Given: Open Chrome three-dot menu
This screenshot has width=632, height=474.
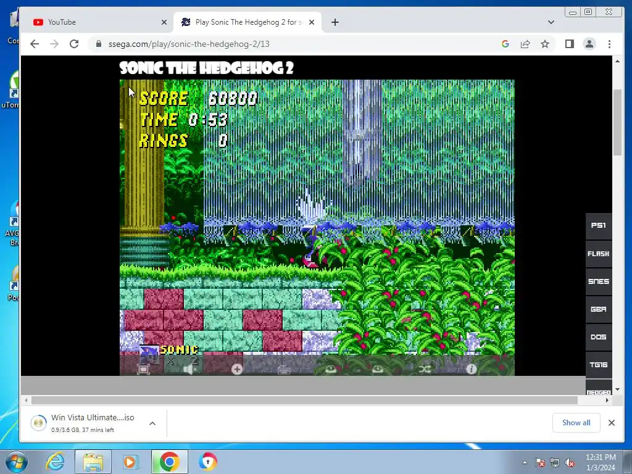Looking at the screenshot, I should tap(609, 44).
